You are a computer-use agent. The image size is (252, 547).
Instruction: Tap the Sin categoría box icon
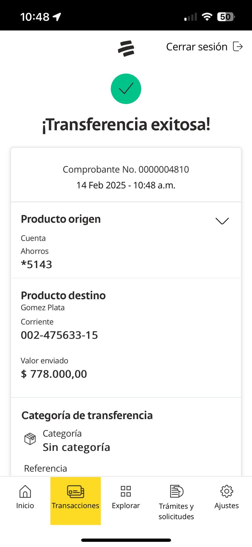coord(30,439)
